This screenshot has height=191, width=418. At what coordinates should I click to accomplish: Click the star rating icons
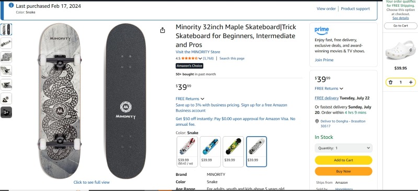(190, 58)
